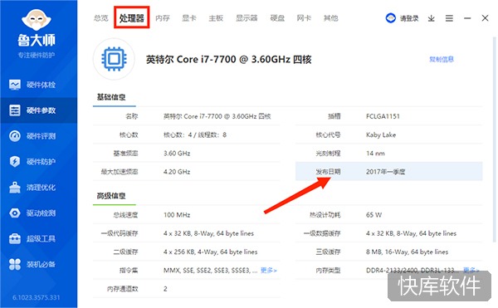Click the 名称 row CPU name value
The width and height of the screenshot is (498, 308).
(217, 116)
